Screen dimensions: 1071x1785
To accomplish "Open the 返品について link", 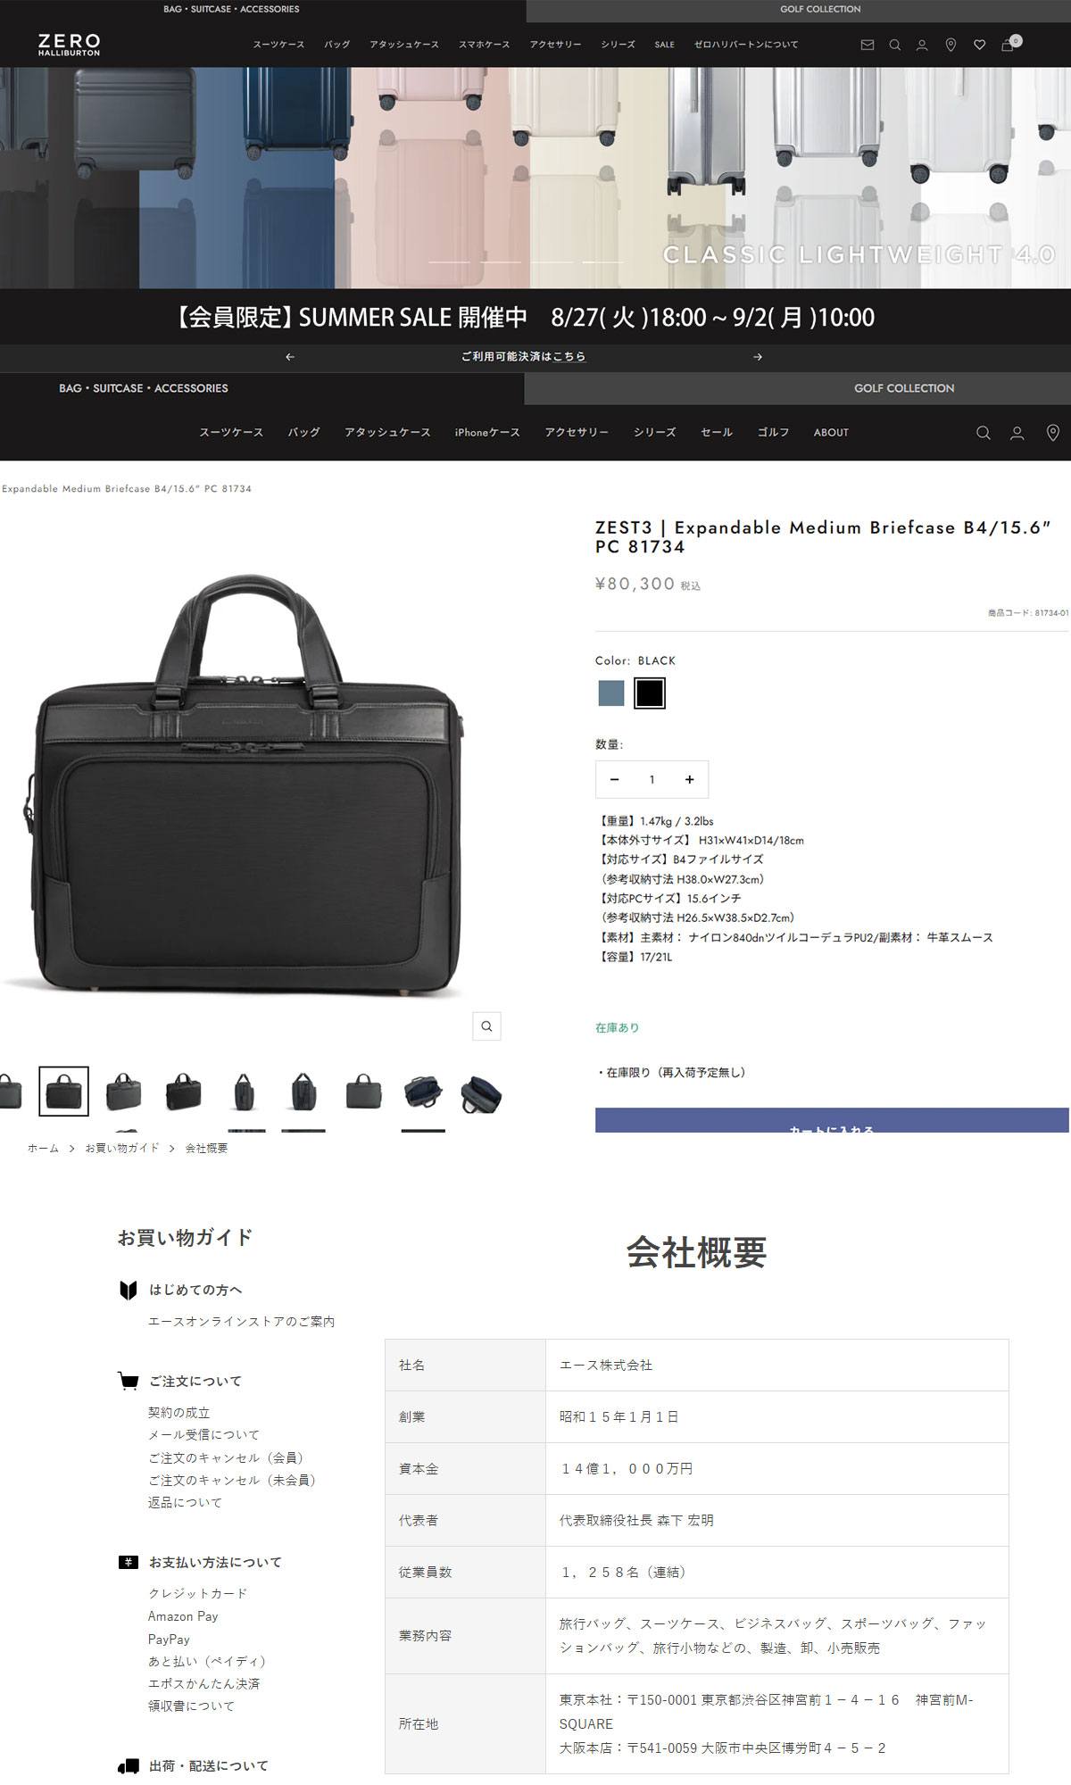I will tap(186, 1503).
